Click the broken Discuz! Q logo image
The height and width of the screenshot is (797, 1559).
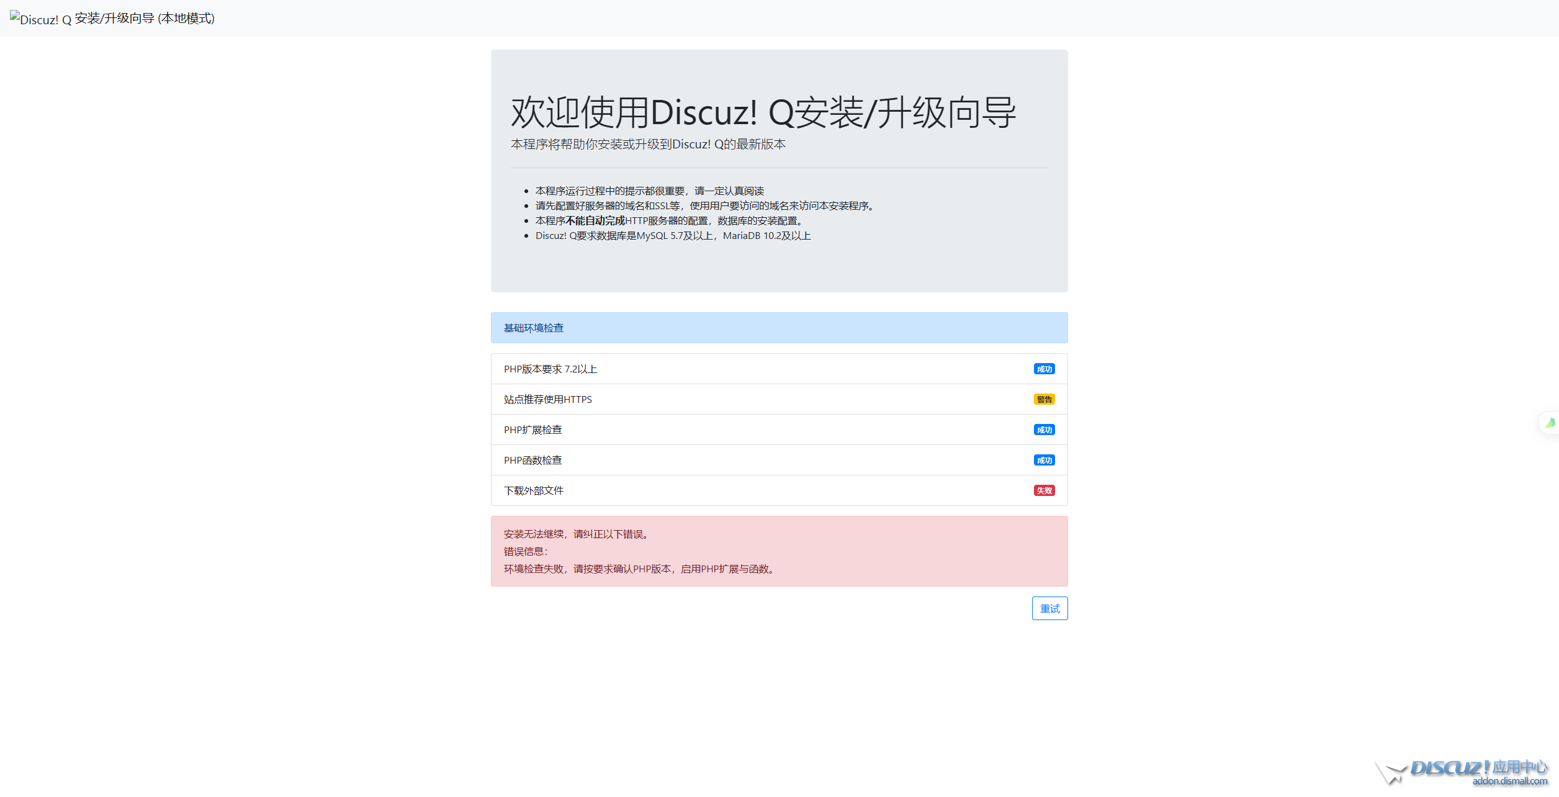click(40, 18)
